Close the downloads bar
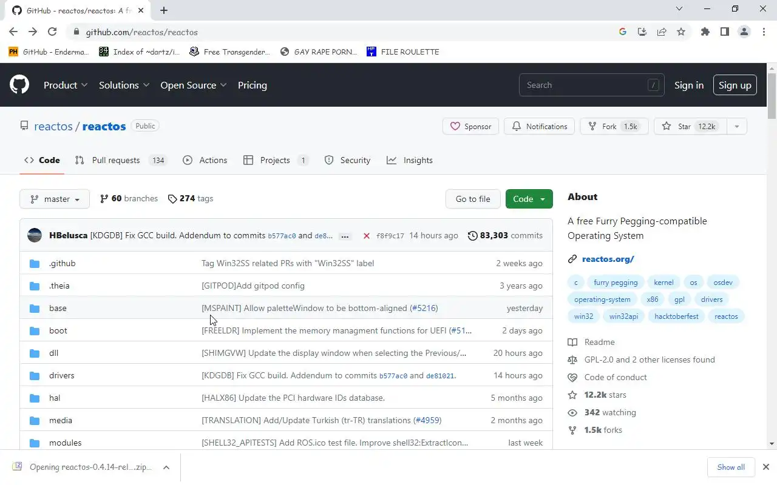This screenshot has height=485, width=777. pos(765,467)
